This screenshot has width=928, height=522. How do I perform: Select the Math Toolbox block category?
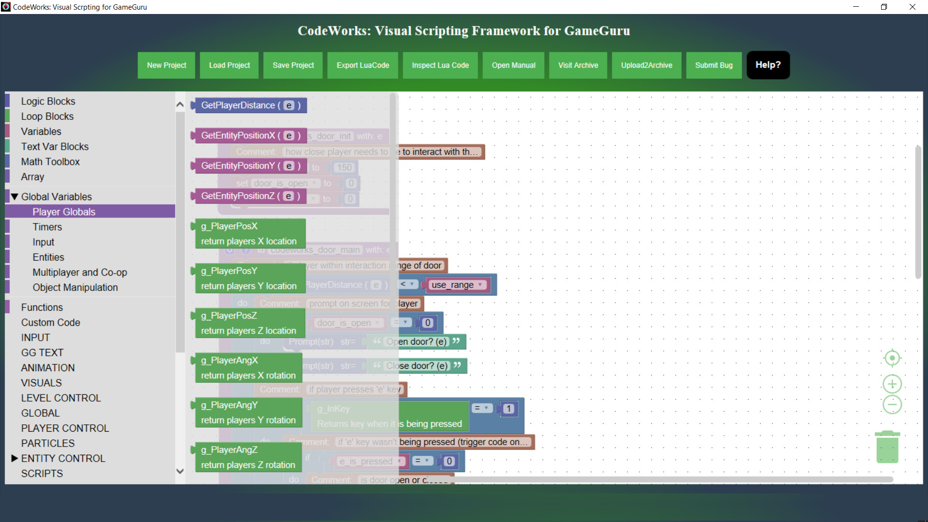pyautogui.click(x=50, y=161)
